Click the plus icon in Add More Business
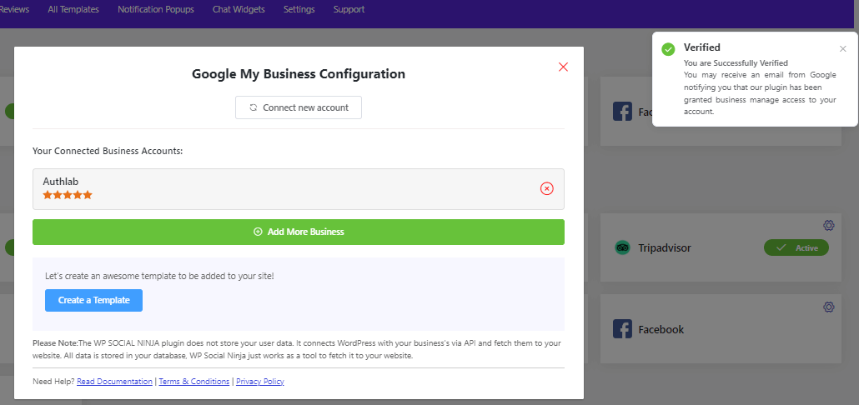The height and width of the screenshot is (405, 859). 258,232
